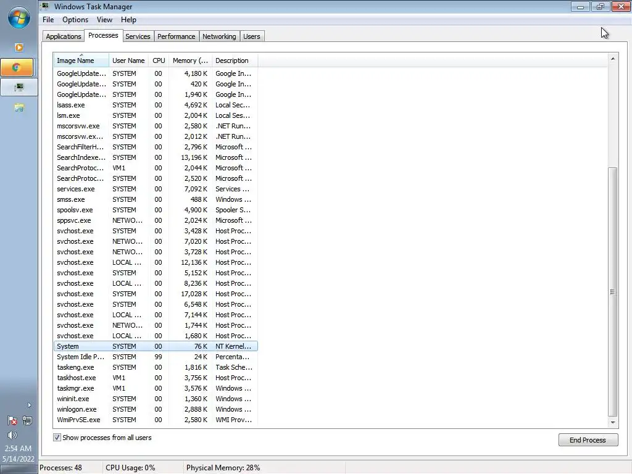The image size is (632, 474).
Task: Click the 99 CPU value cell
Action: [x=159, y=357]
